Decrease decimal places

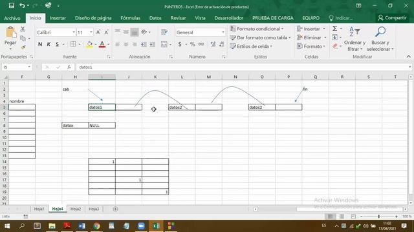click(x=221, y=44)
